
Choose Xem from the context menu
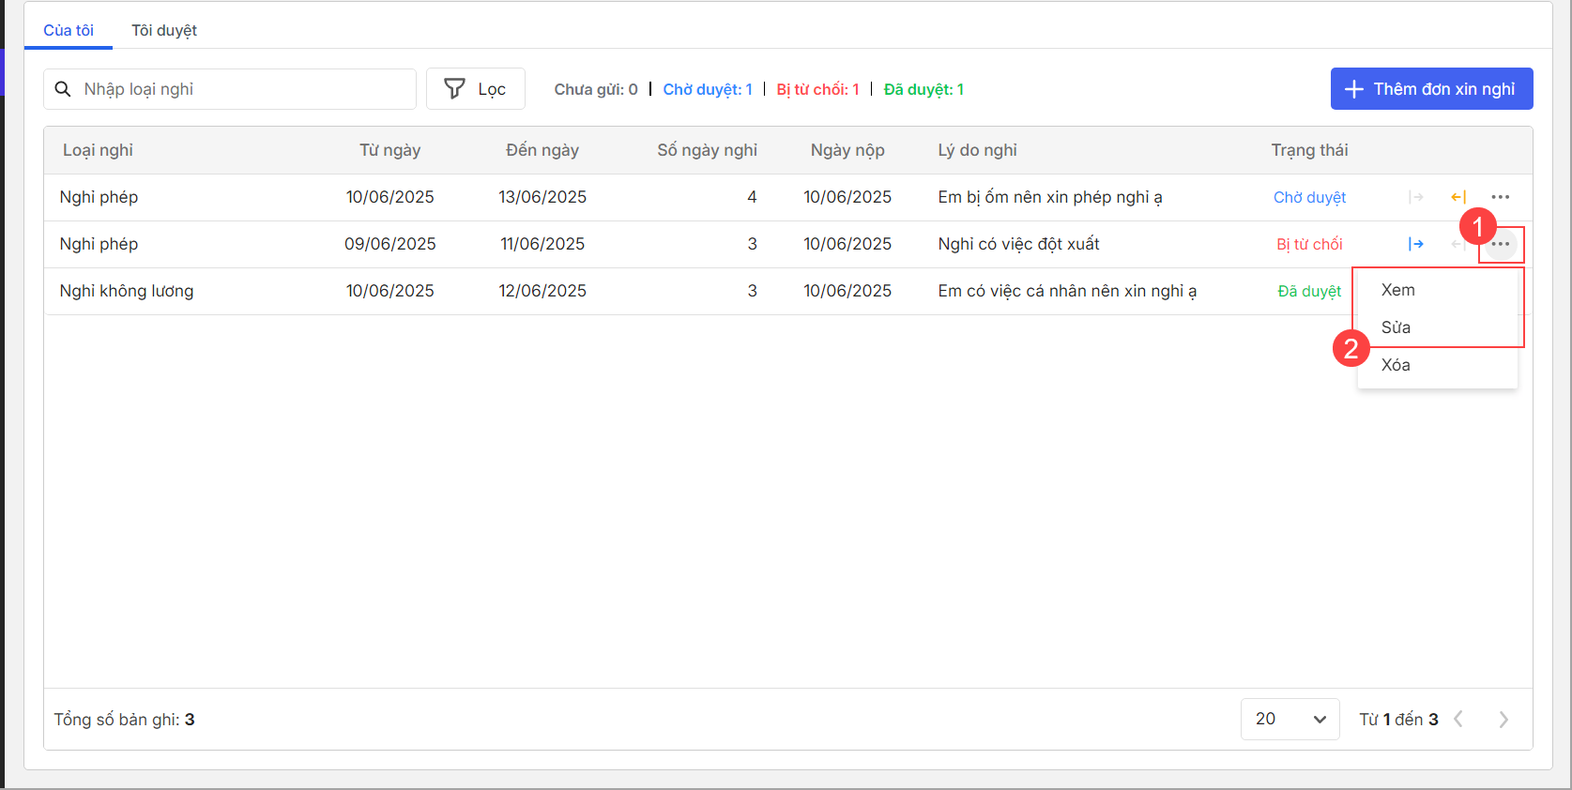click(1397, 290)
